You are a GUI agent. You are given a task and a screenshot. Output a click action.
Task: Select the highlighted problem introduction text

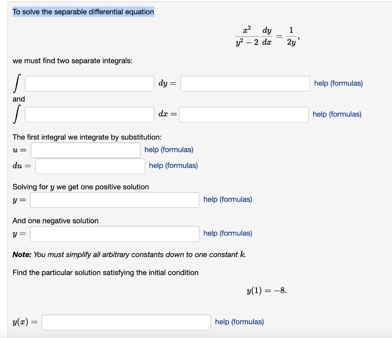(83, 11)
